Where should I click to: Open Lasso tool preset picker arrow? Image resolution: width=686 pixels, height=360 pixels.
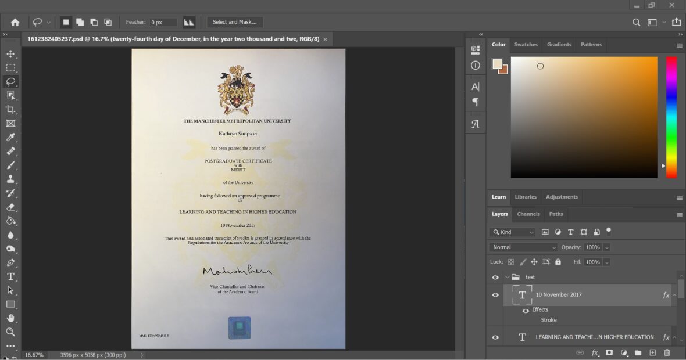point(48,22)
